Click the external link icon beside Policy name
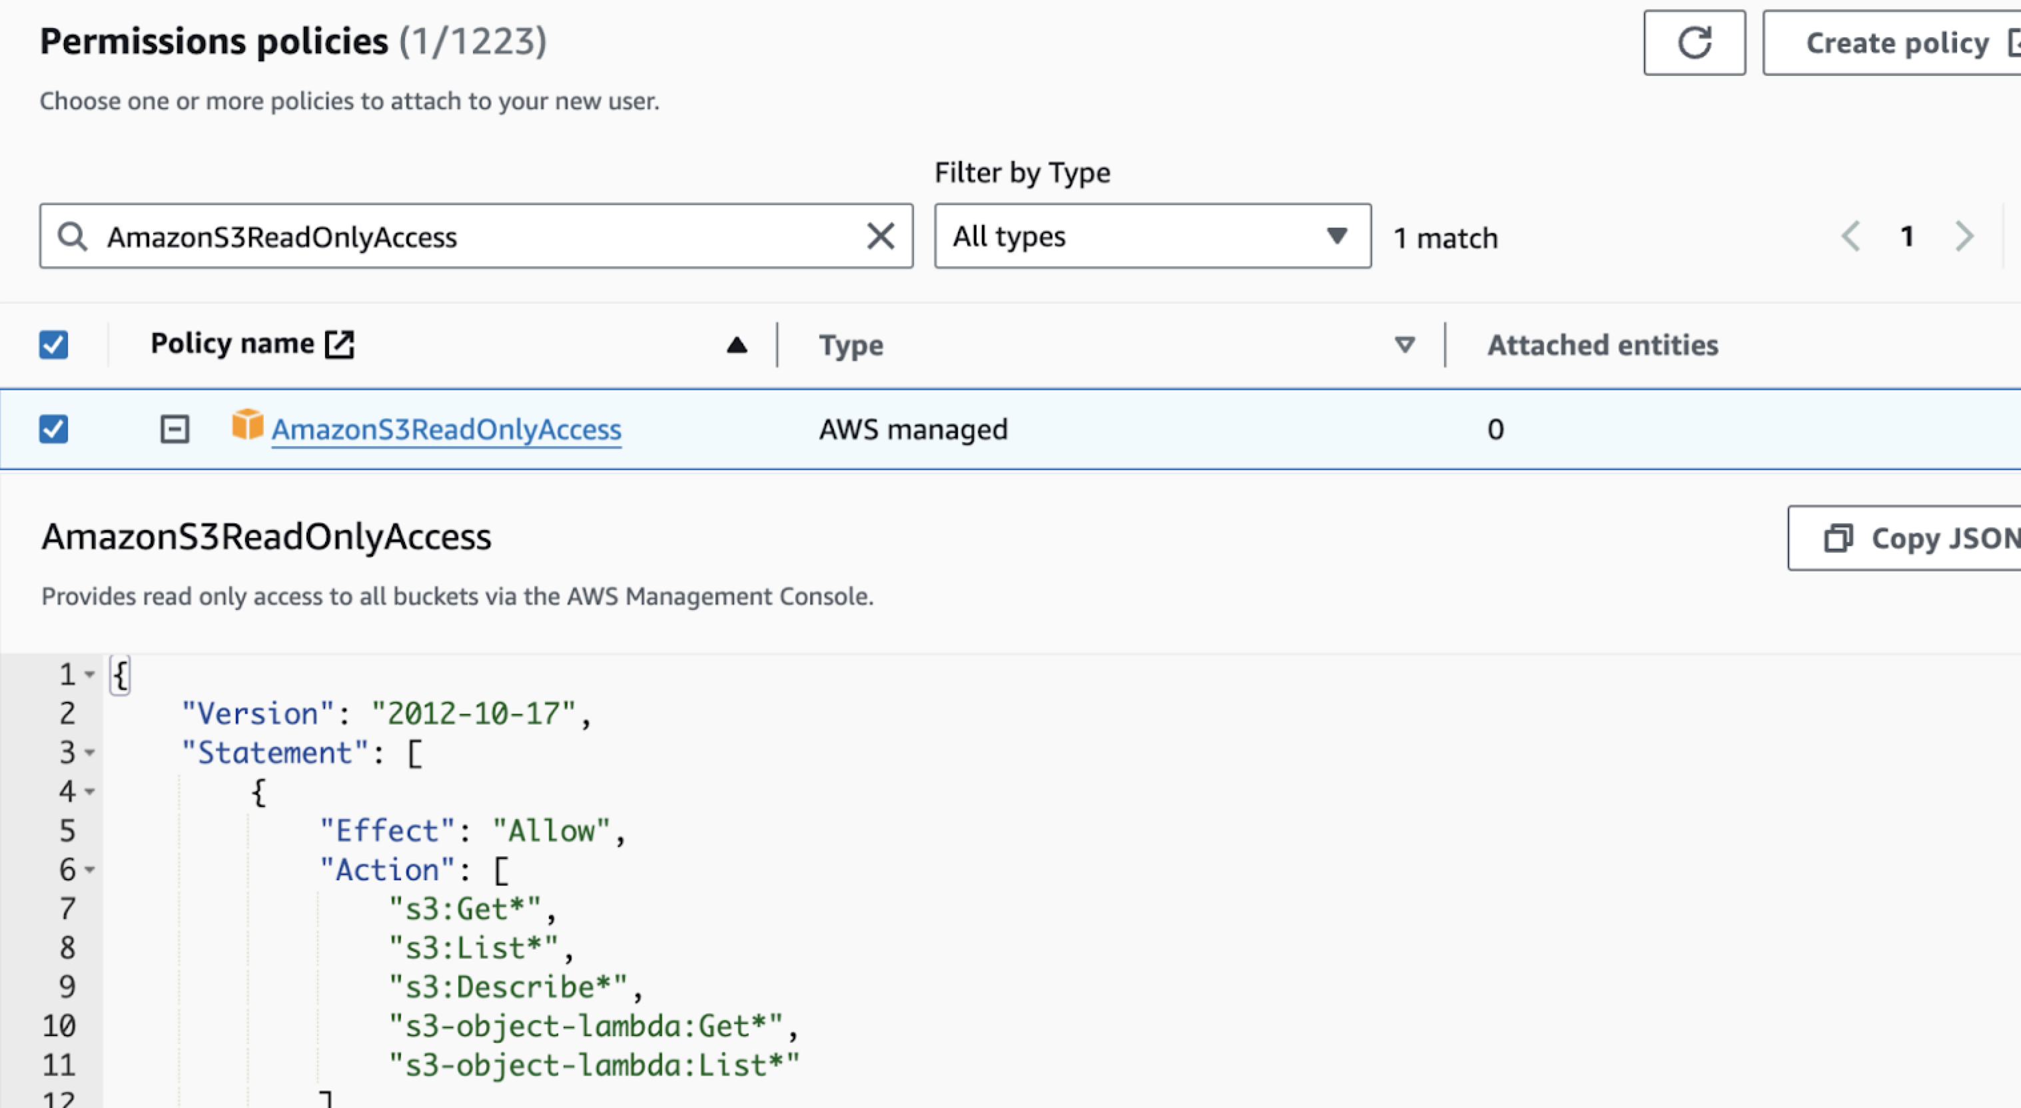The image size is (2021, 1108). point(340,344)
